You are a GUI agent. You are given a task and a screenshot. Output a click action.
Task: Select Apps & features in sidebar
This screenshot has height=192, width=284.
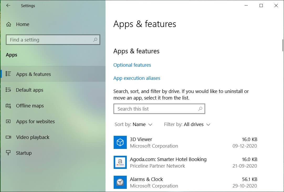(53, 74)
